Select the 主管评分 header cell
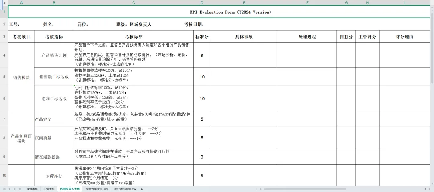Screen dimensions: 434x192 (367, 37)
